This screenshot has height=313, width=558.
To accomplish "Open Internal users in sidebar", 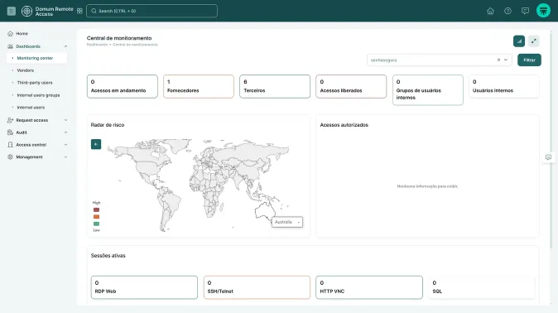I will pyautogui.click(x=31, y=108).
